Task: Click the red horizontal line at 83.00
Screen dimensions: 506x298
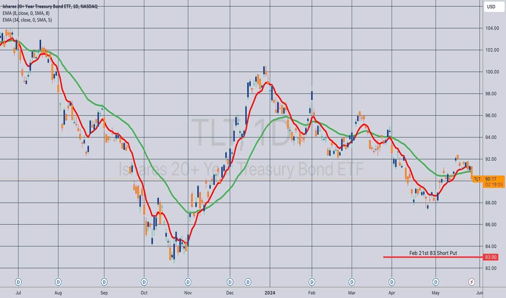Action: tap(432, 257)
